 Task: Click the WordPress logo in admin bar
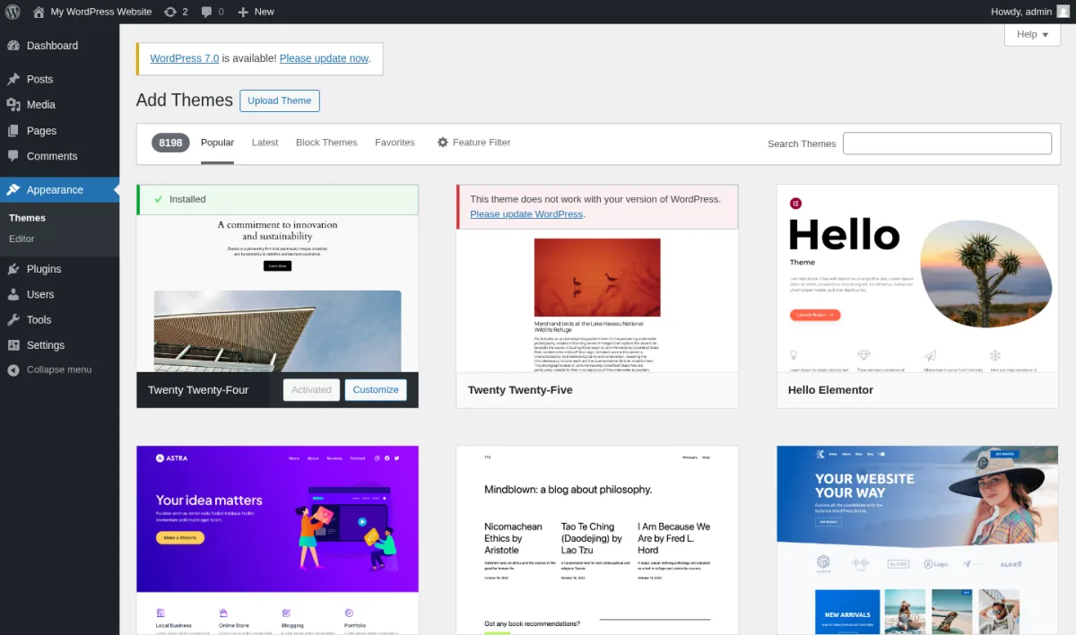[x=13, y=12]
